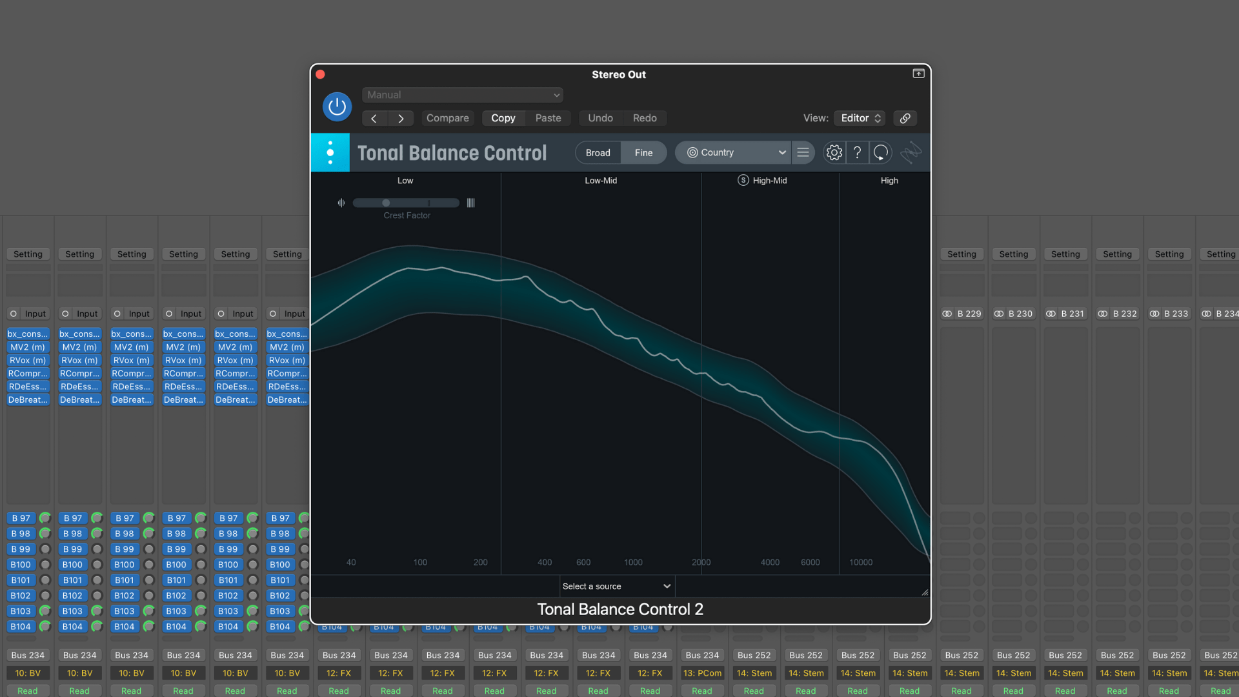This screenshot has height=697, width=1239.
Task: Click the waveform icon left of the Crest Factor slider
Action: click(x=341, y=203)
